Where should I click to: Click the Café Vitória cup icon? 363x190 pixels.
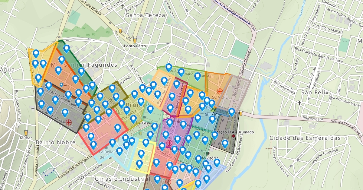208,153
